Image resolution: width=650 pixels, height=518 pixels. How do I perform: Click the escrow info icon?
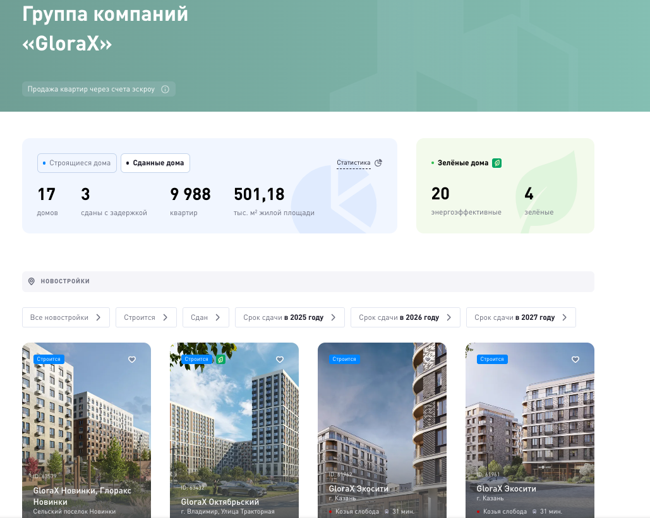(x=165, y=89)
